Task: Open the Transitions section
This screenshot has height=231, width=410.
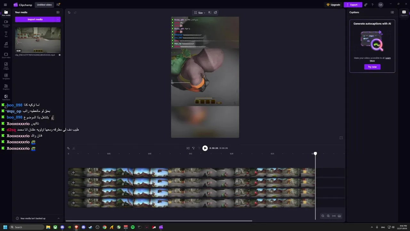Action: coord(6,97)
